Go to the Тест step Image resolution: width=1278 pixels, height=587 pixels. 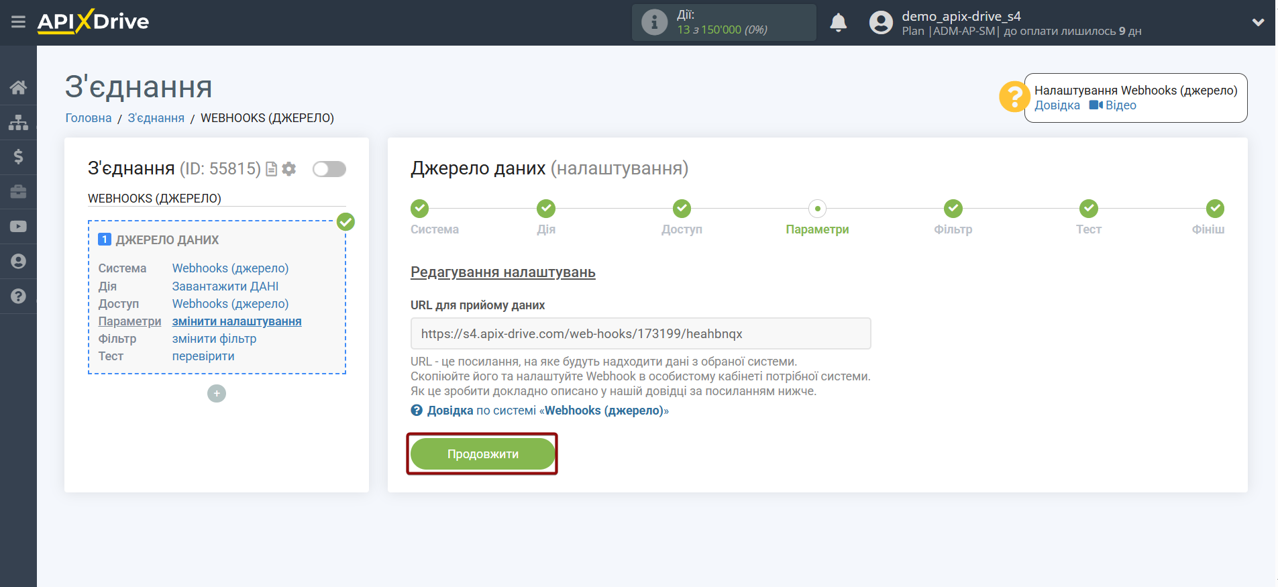1088,209
